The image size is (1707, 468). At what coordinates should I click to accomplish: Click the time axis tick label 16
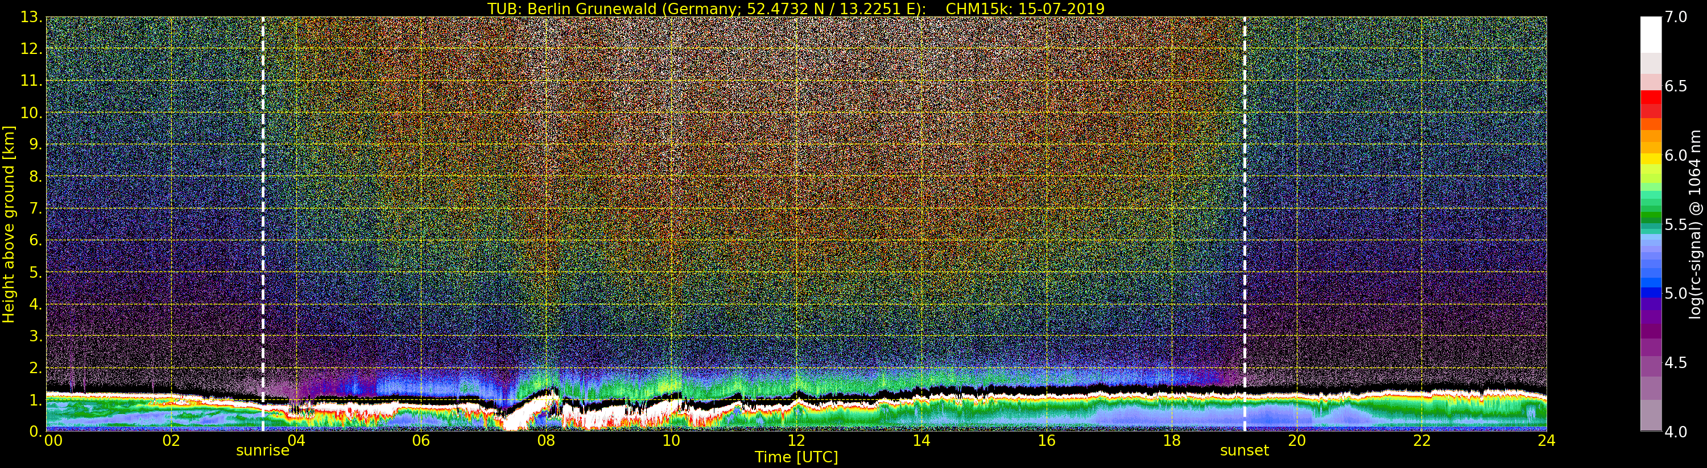point(1047,441)
